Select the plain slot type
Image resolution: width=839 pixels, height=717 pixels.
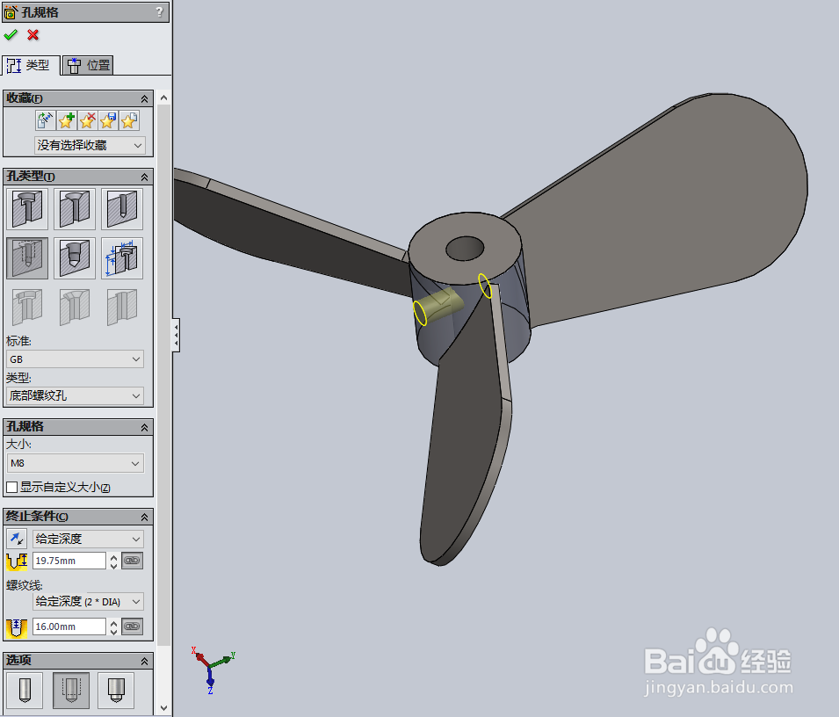pos(122,307)
